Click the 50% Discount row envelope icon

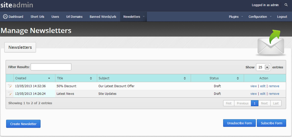tap(10, 86)
